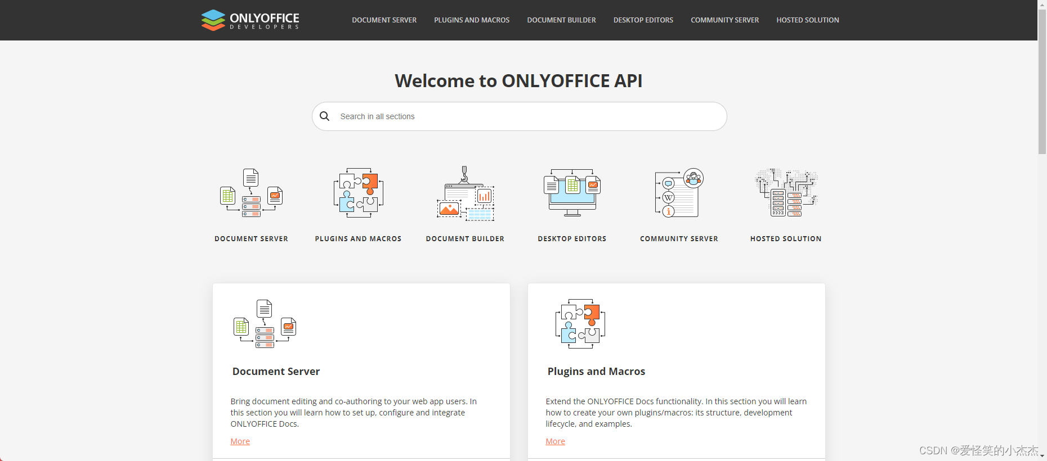
Task: Open the Document Server card heading
Action: point(276,372)
